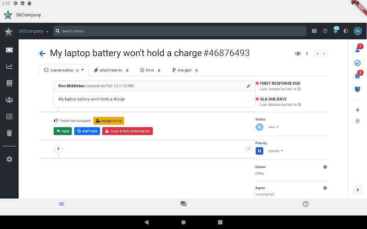Click First Response Due help icon
This screenshot has width=367, height=229.
pos(299,89)
